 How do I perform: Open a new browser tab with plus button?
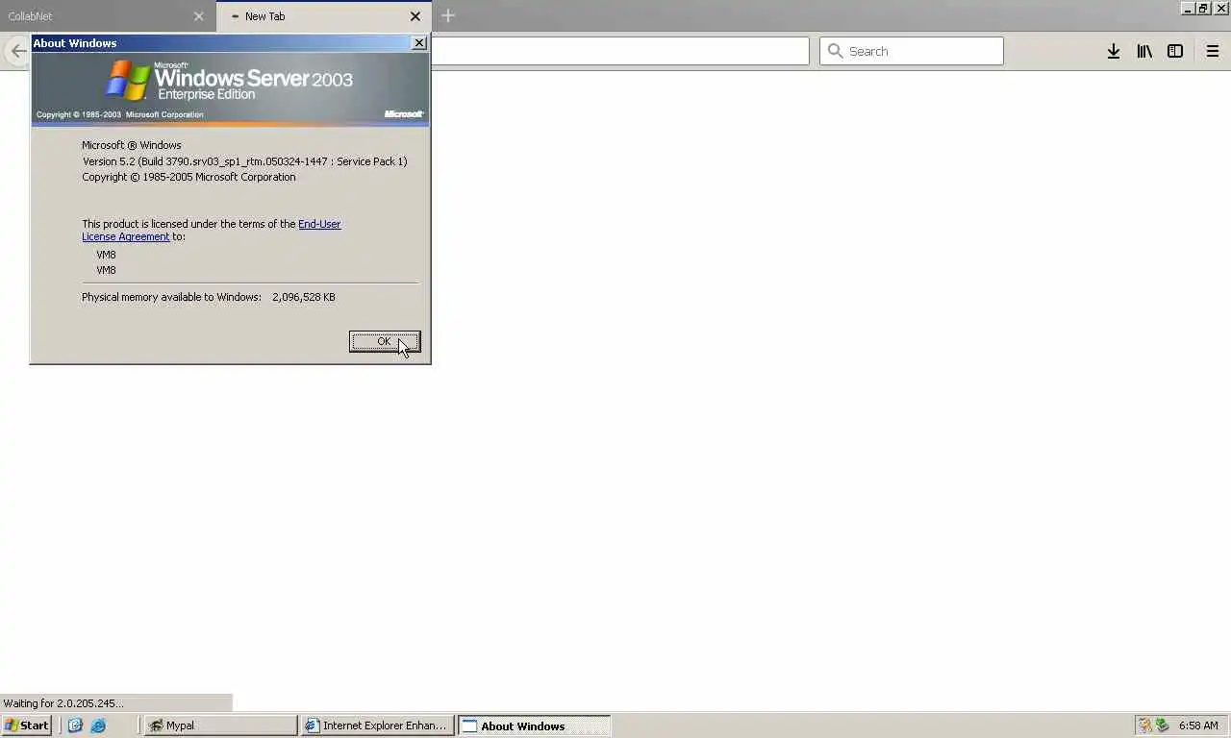click(x=448, y=16)
